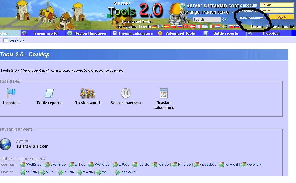Select the s3.dk server link
The height and width of the screenshot is (183, 296).
point(69,172)
